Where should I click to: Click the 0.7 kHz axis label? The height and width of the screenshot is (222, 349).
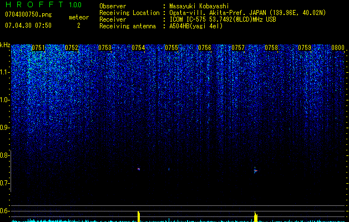coord(4,183)
